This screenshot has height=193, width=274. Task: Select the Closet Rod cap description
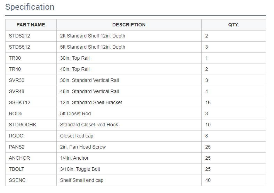[x=77, y=136]
